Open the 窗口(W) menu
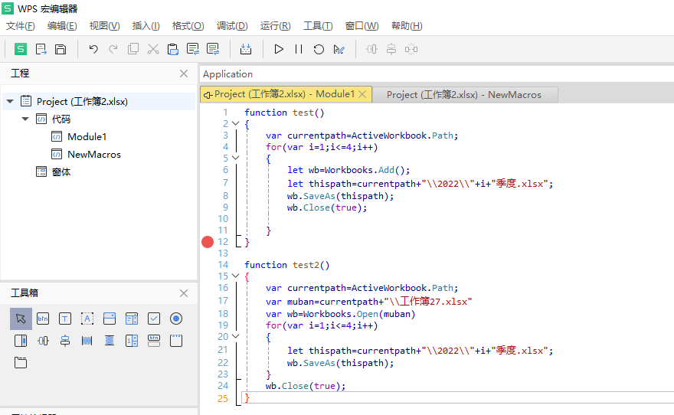The image size is (674, 415). coord(362,26)
